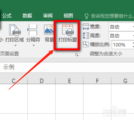
Task: Click the lightbulb Tell Me icon
Action: pos(86,16)
